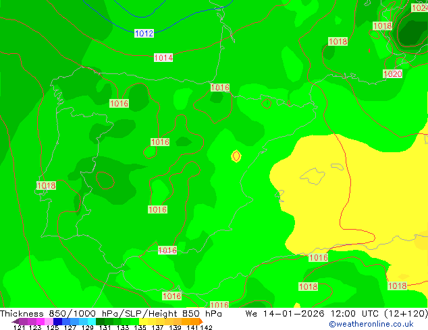This screenshot has height=330, width=428.
Task: Click the small yellow-filled oval contour in eastern Spain
Action: click(x=236, y=156)
